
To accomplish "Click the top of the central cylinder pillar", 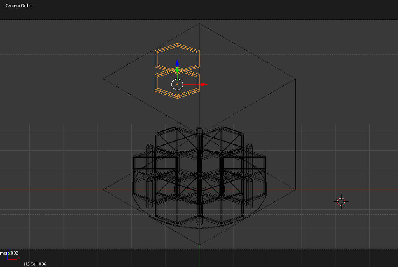I will [x=199, y=130].
